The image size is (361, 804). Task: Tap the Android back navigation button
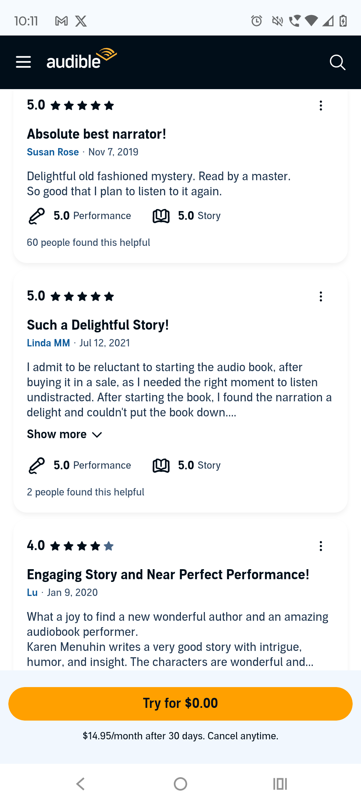coord(81,784)
